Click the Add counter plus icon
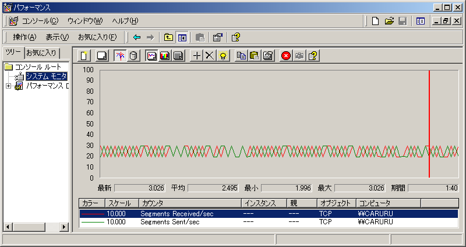 [x=196, y=56]
